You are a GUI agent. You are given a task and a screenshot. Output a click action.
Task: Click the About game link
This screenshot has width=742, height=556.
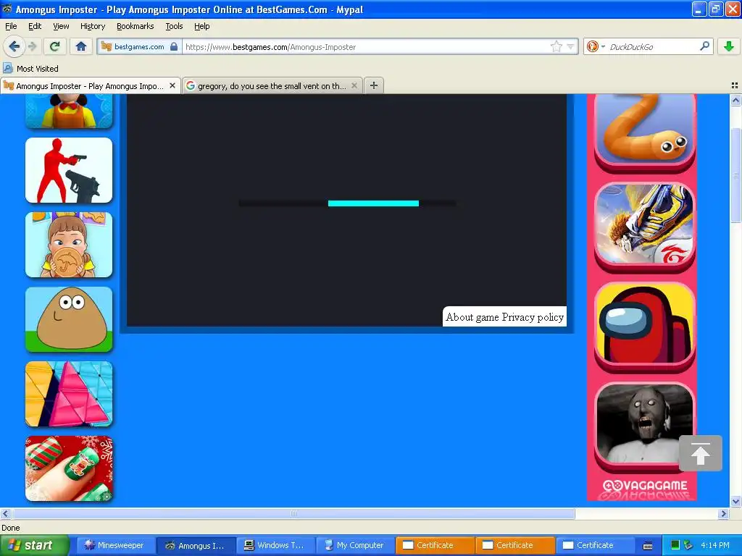(472, 317)
